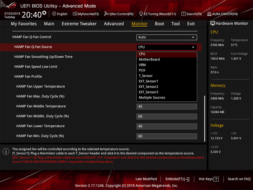Open Search on FAQ link

click(x=239, y=179)
